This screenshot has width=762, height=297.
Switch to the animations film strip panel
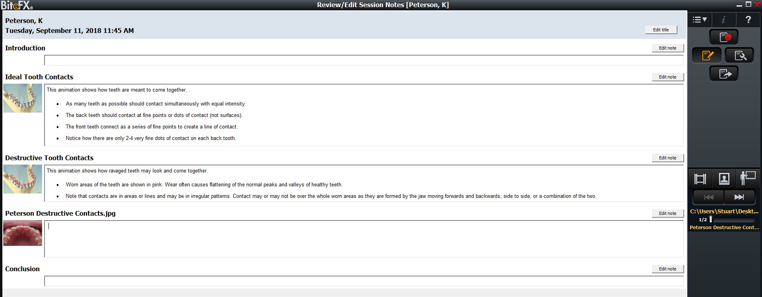(700, 179)
